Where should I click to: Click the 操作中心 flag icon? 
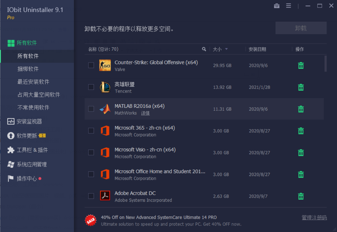tap(11, 178)
